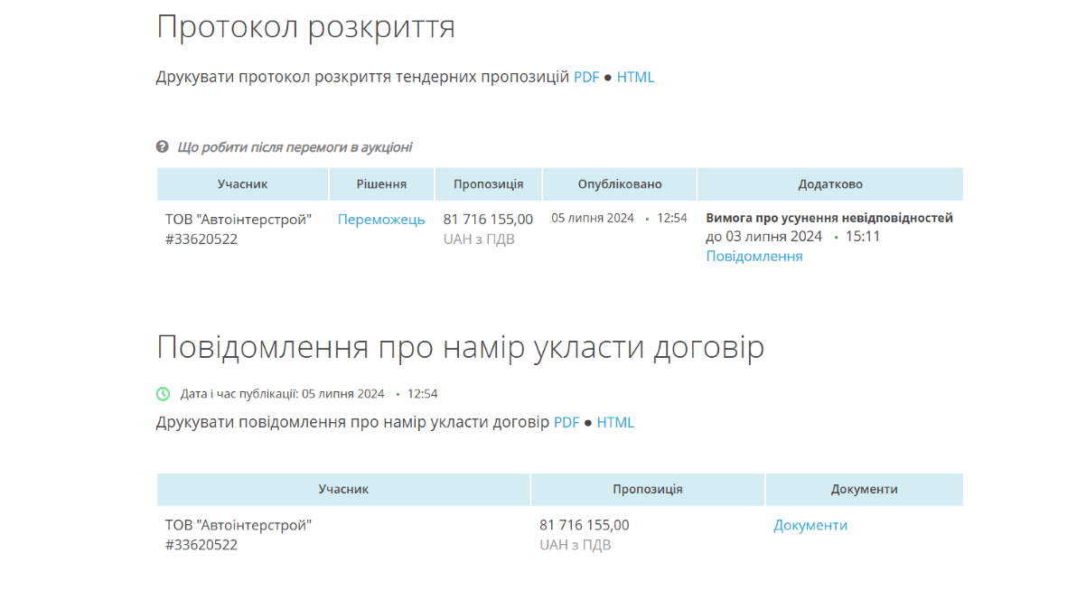
Task: Click the 'Протокол розкриття' heading
Action: (305, 27)
